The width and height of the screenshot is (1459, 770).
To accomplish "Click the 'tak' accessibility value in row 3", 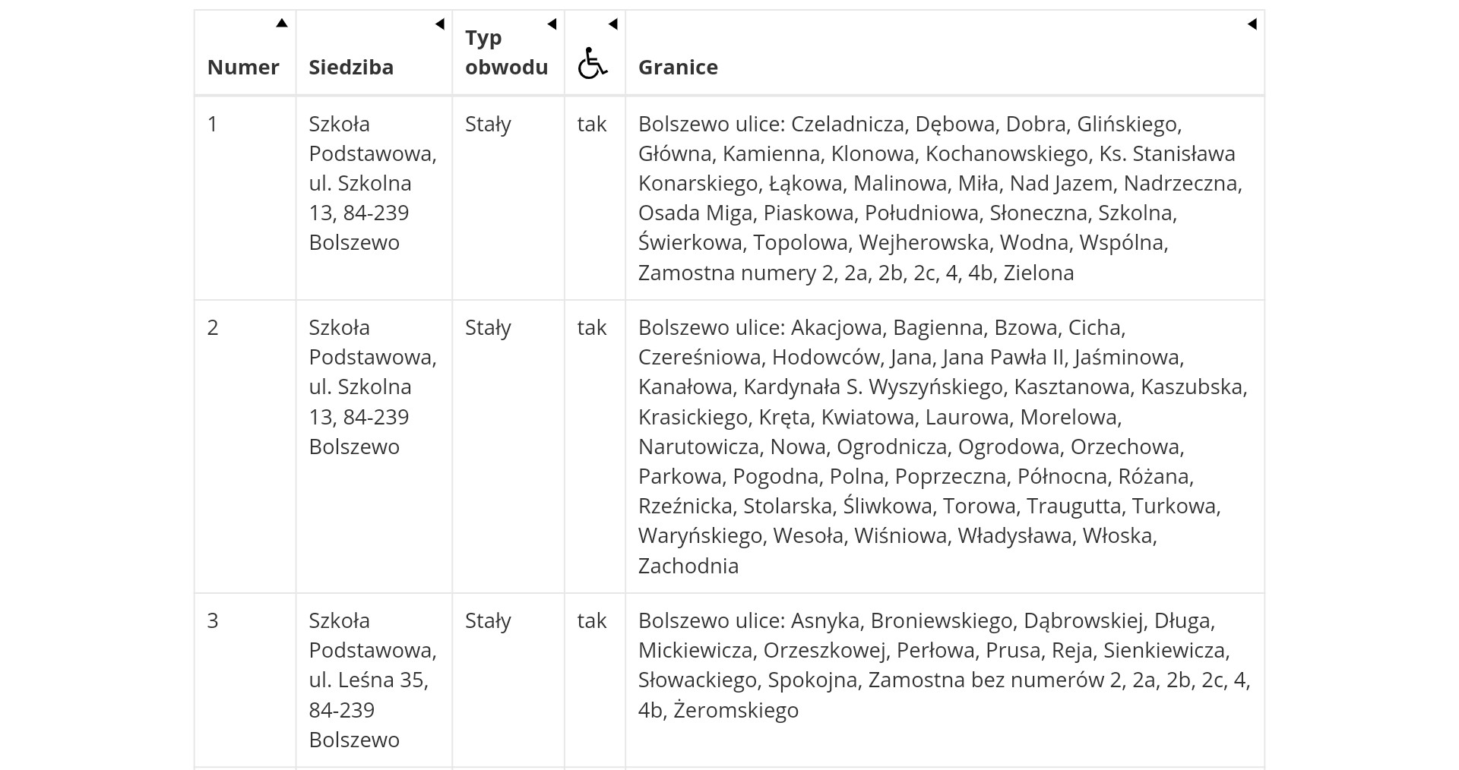I will click(x=592, y=620).
